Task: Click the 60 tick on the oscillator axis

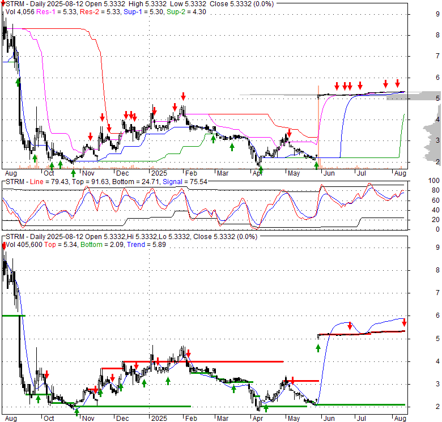Action: 436,201
